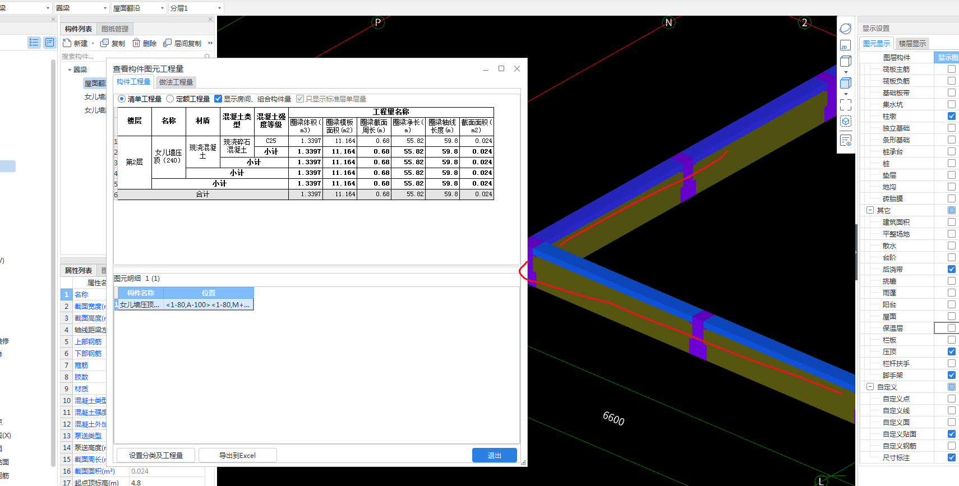This screenshot has height=486, width=959.
Task: Click the component search magnifier icon
Action: point(207,56)
